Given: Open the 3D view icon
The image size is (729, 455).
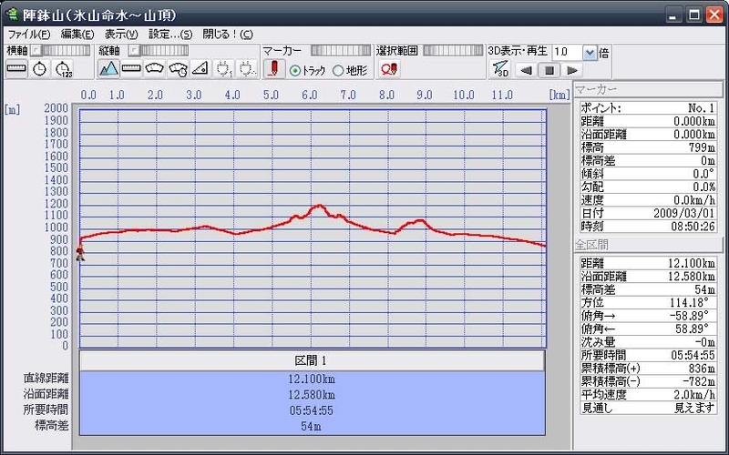Looking at the screenshot, I should point(500,70).
